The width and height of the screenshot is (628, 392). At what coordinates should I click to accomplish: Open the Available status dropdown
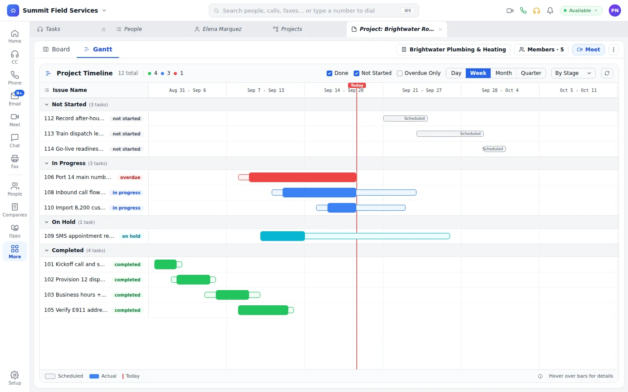point(581,10)
